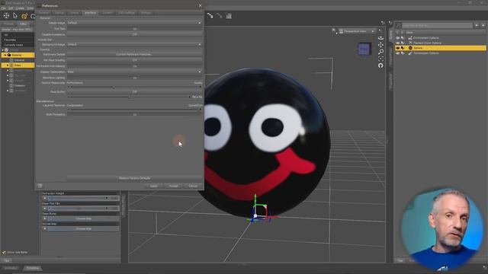Click the blue view cube in viewport

(x=364, y=49)
